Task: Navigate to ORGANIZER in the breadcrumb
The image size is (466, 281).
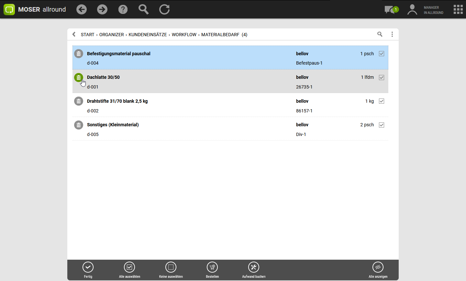Action: [x=111, y=35]
